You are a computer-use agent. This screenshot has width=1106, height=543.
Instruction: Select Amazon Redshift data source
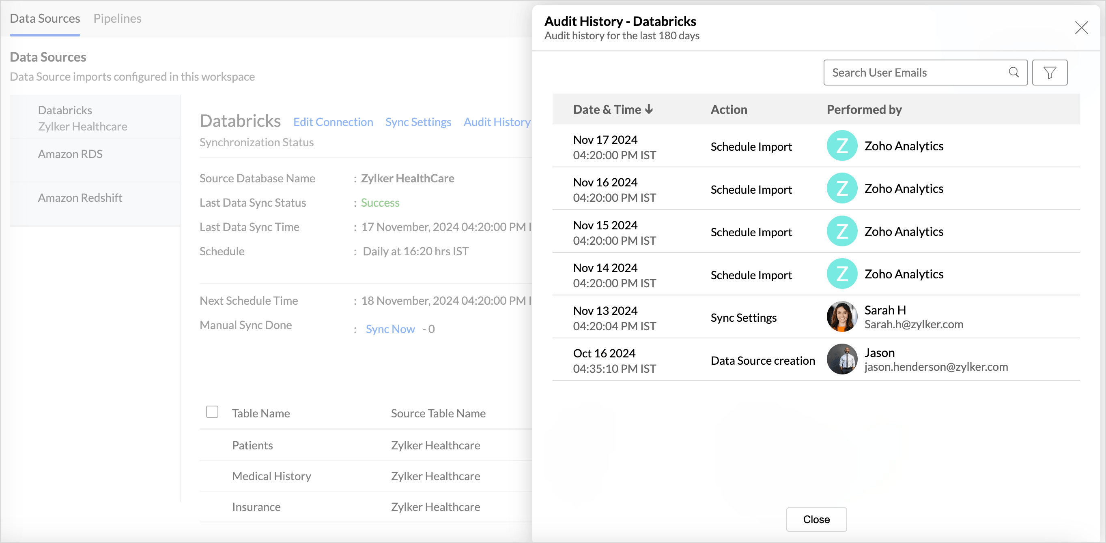pos(80,198)
